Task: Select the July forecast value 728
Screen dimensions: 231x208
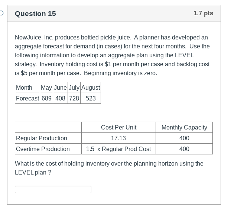Action: (74, 98)
